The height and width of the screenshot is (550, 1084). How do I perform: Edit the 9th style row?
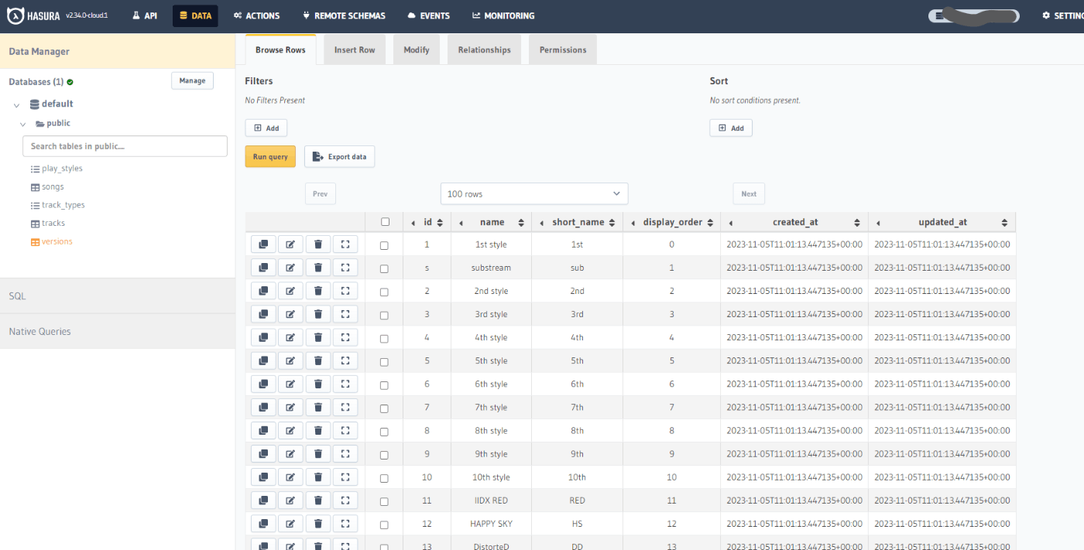pos(290,453)
